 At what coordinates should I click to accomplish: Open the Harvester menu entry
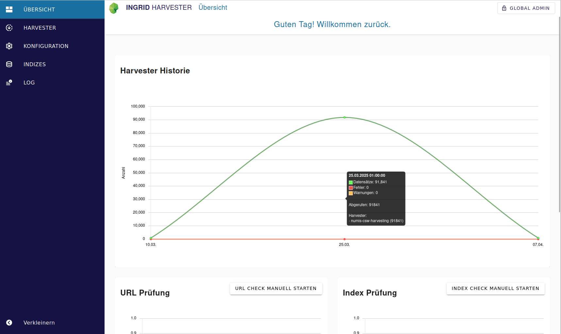tap(40, 28)
